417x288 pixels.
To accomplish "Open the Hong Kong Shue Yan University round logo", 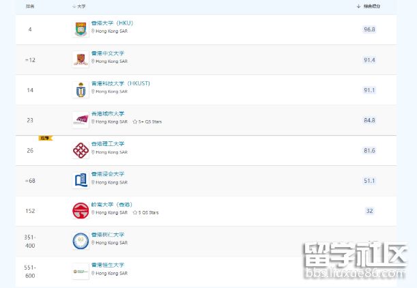I will point(81,241).
